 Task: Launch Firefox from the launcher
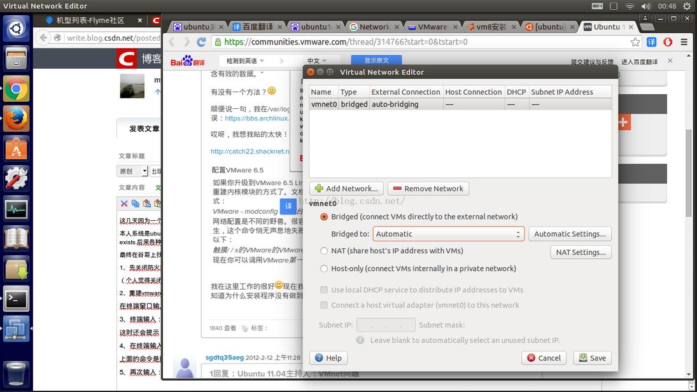point(17,118)
